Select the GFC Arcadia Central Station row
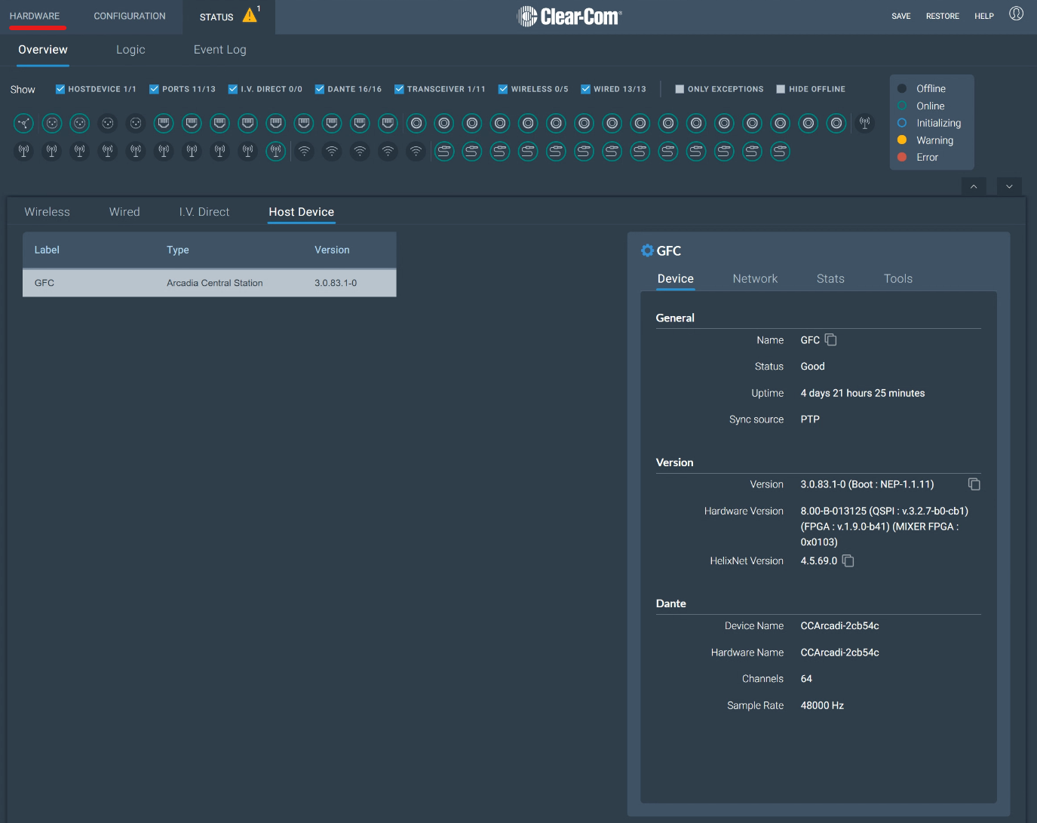The image size is (1037, 823). (209, 283)
